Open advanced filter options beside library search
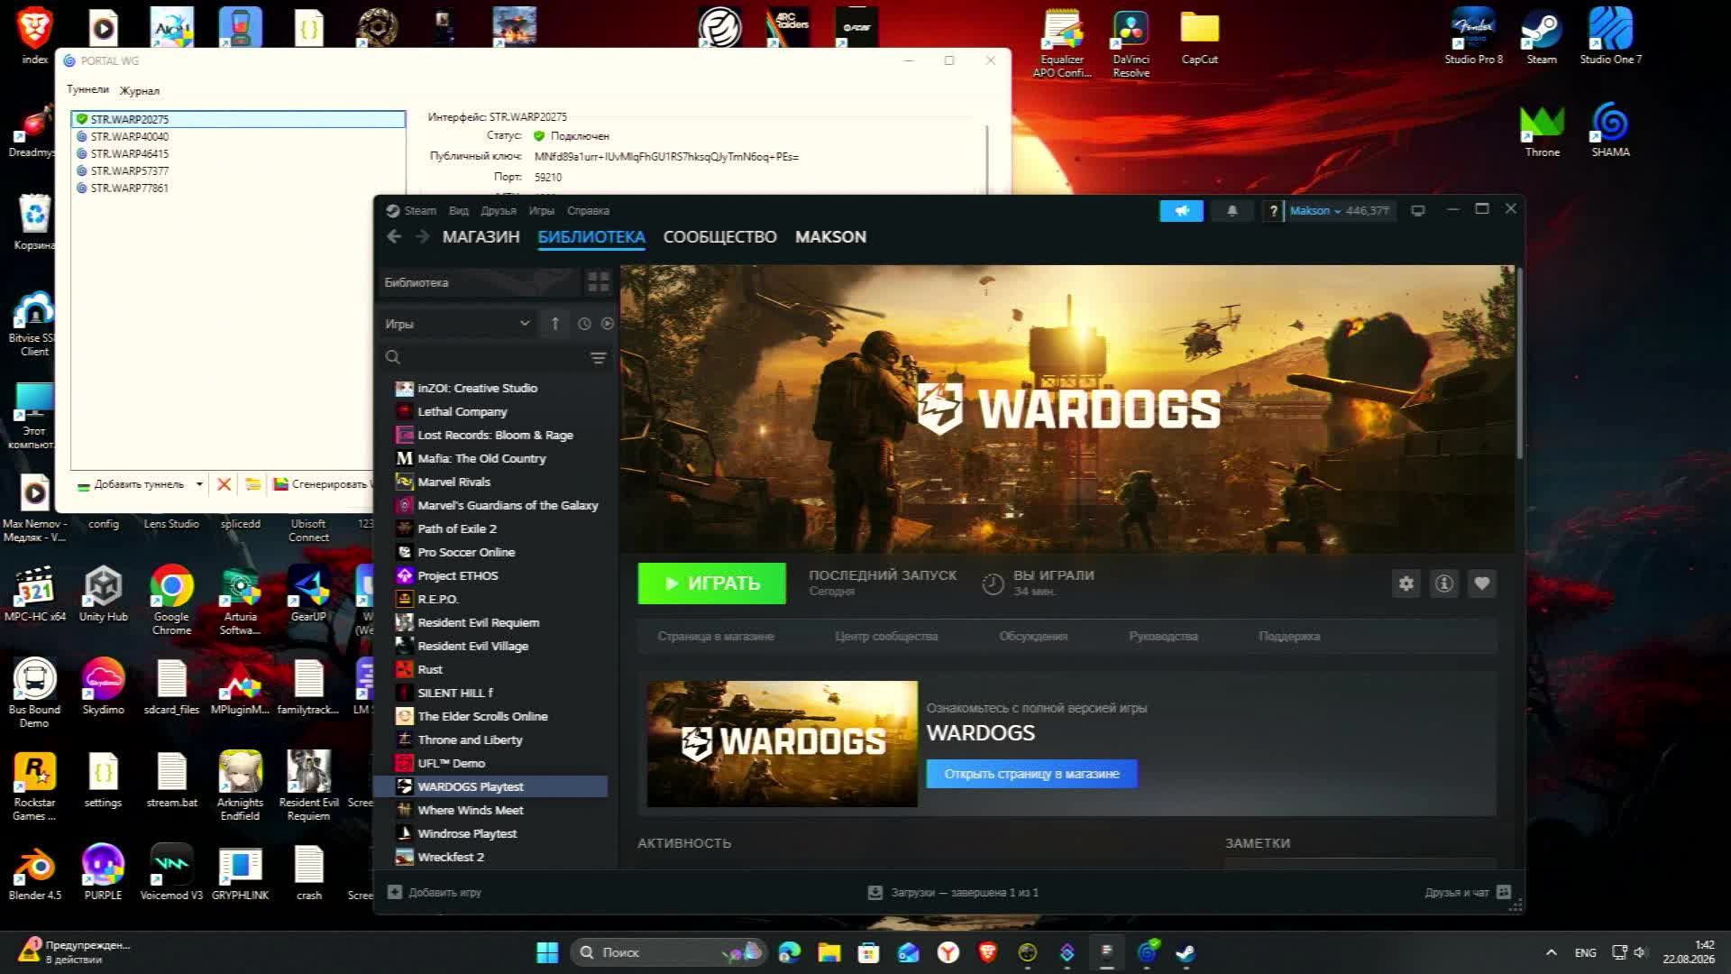 point(598,358)
